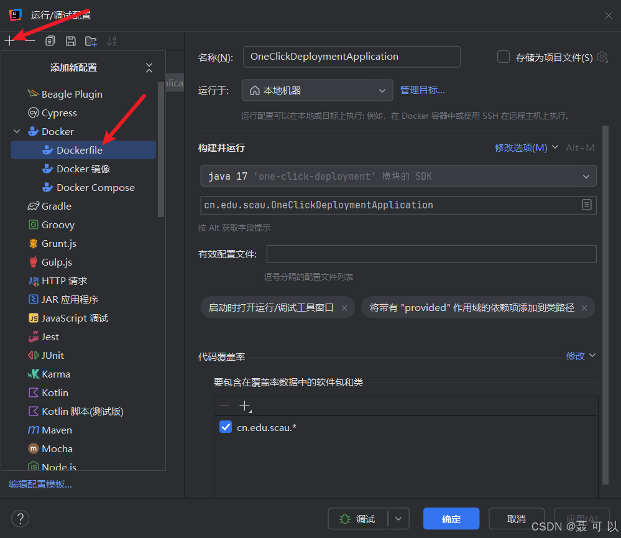Click the add package plus icon under coverage
Image resolution: width=621 pixels, height=538 pixels.
[245, 406]
